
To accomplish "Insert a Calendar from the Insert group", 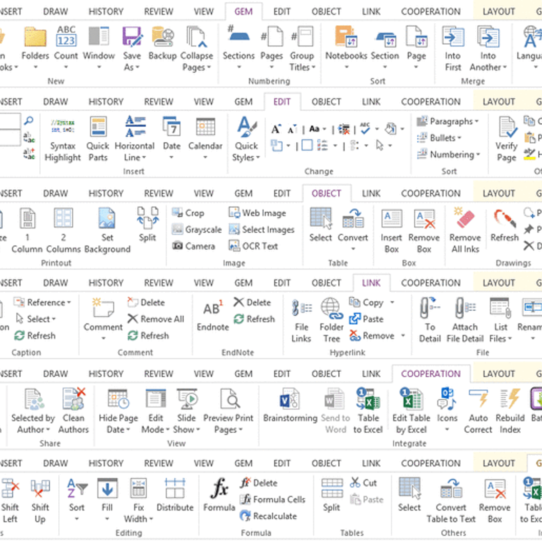I will pos(205,127).
